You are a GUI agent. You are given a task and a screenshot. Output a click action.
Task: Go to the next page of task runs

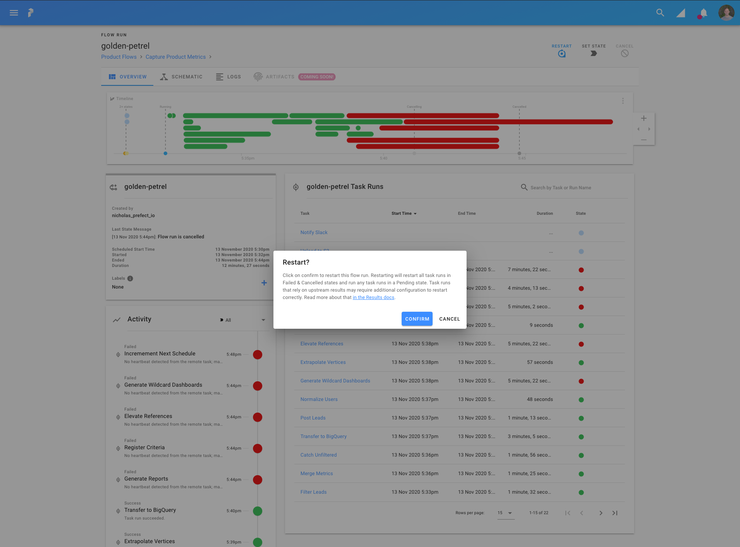coord(601,513)
